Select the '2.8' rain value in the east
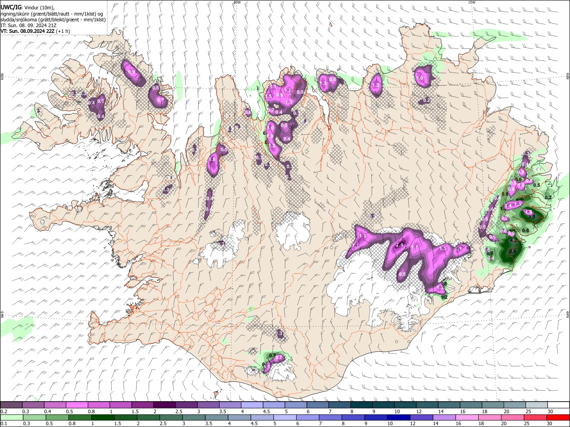 pyautogui.click(x=512, y=252)
